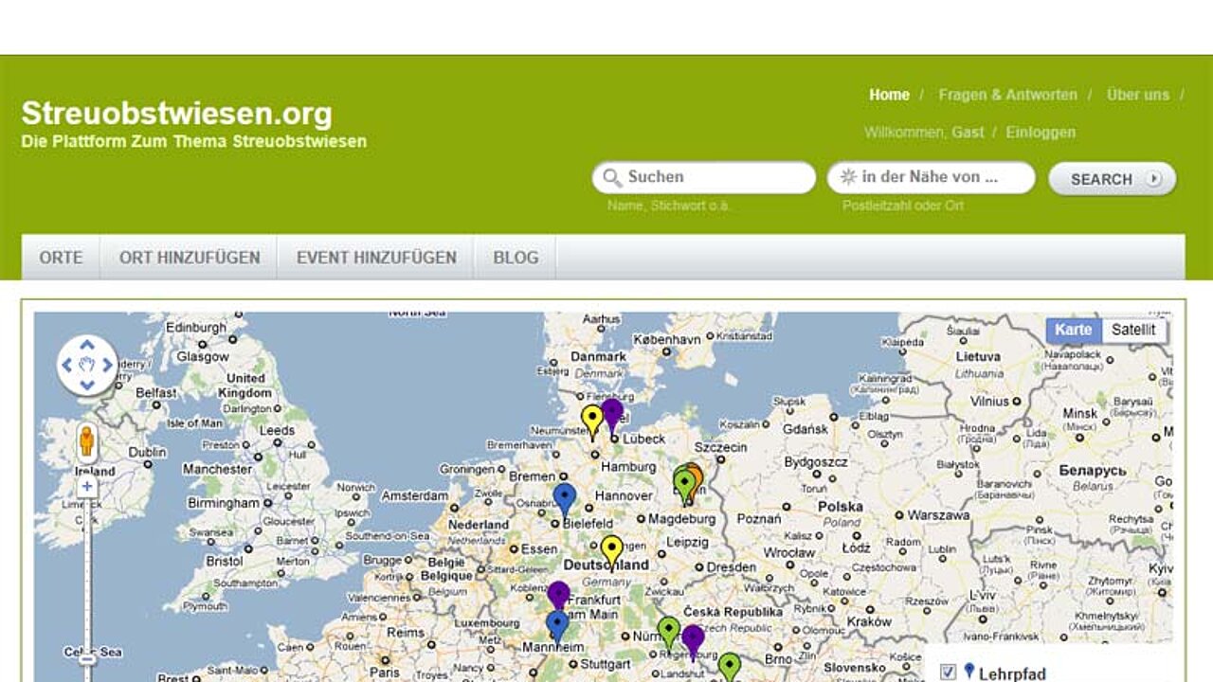
Task: Click the Streuobstwiesen.org site title
Action: pyautogui.click(x=177, y=114)
